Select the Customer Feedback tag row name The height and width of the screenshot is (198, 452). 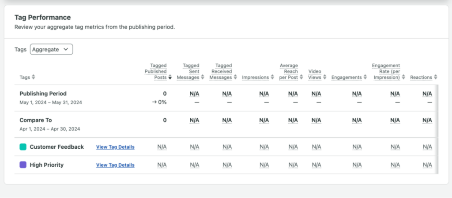coord(57,147)
